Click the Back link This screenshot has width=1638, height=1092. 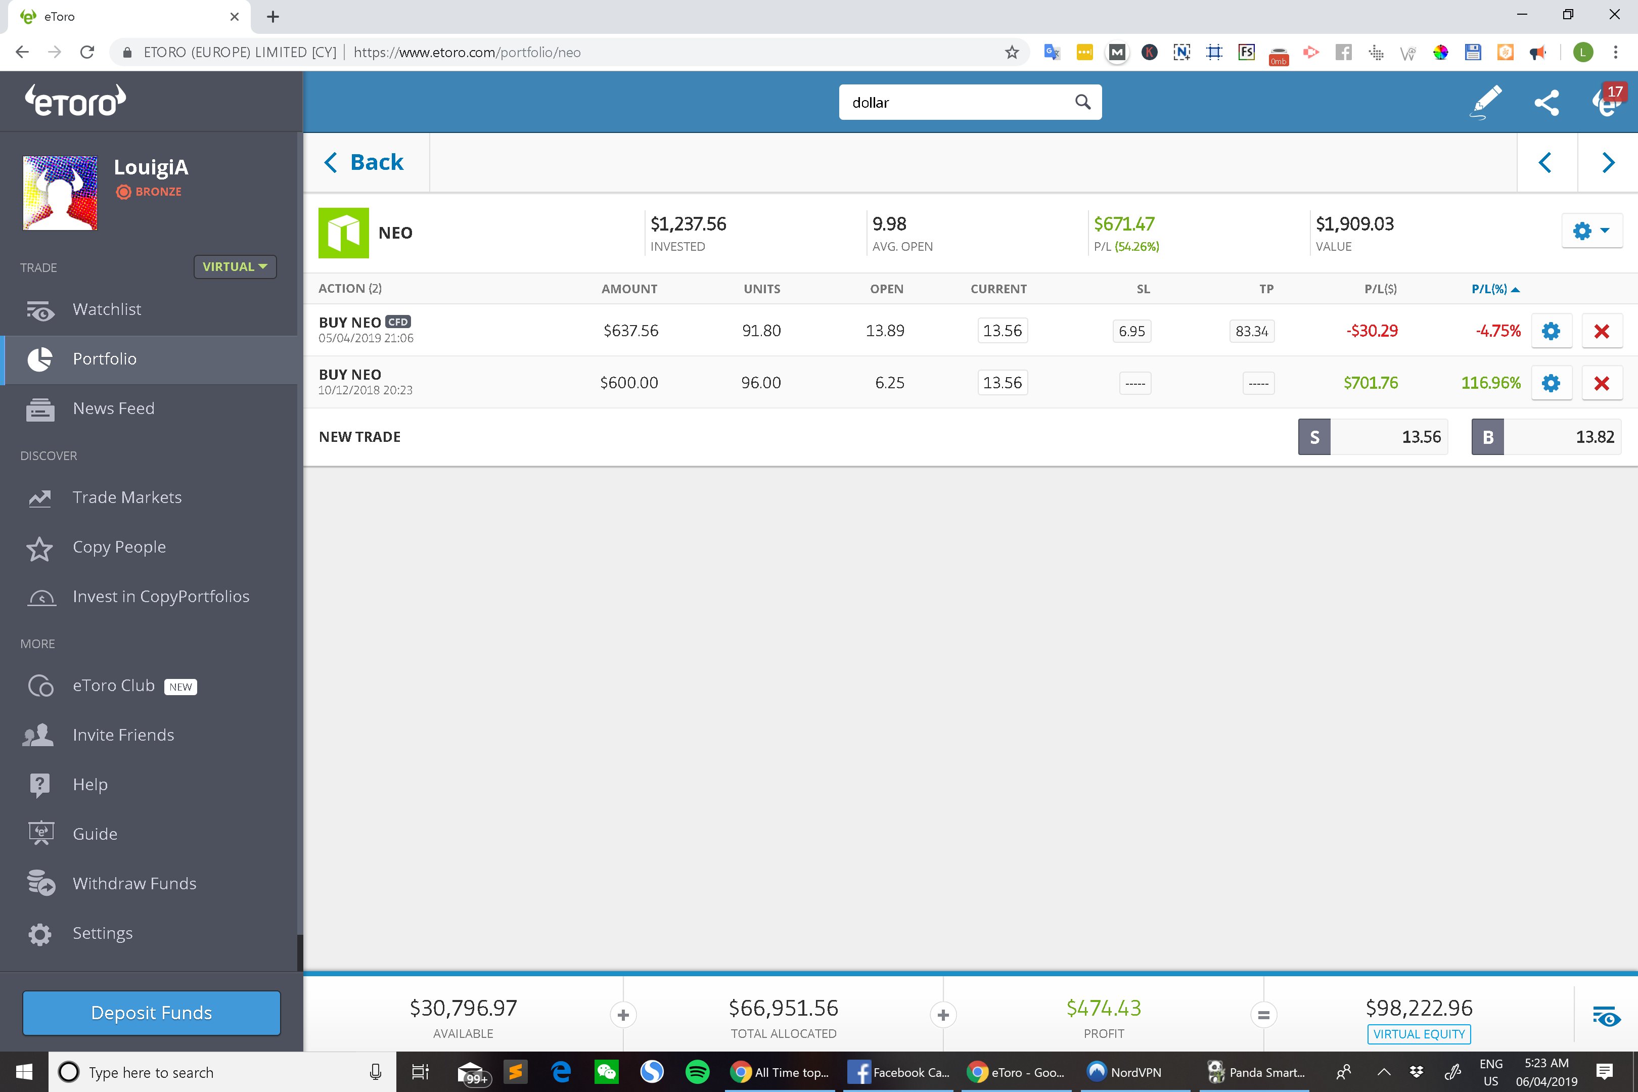pyautogui.click(x=364, y=162)
